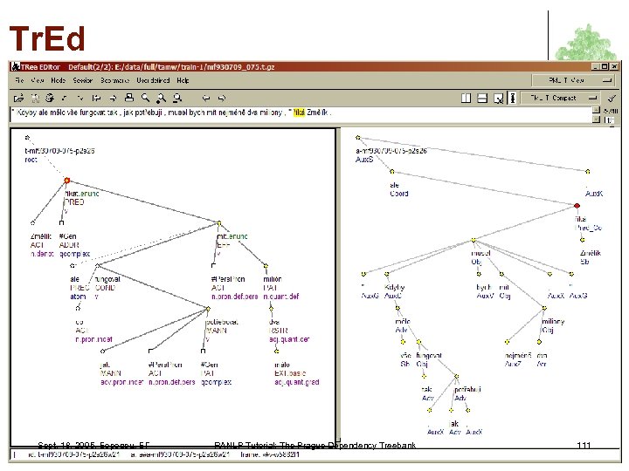Select the 'ale' PREC atom node

[73, 265]
